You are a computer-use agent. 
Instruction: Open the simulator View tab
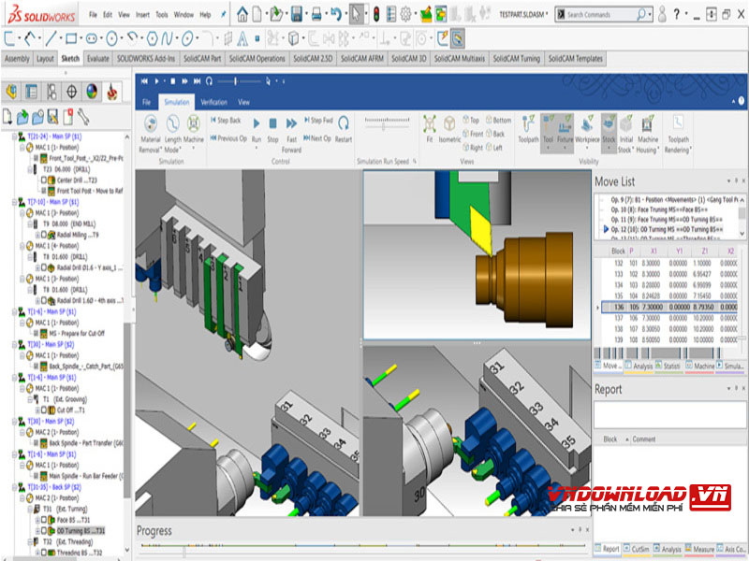pyautogui.click(x=243, y=102)
